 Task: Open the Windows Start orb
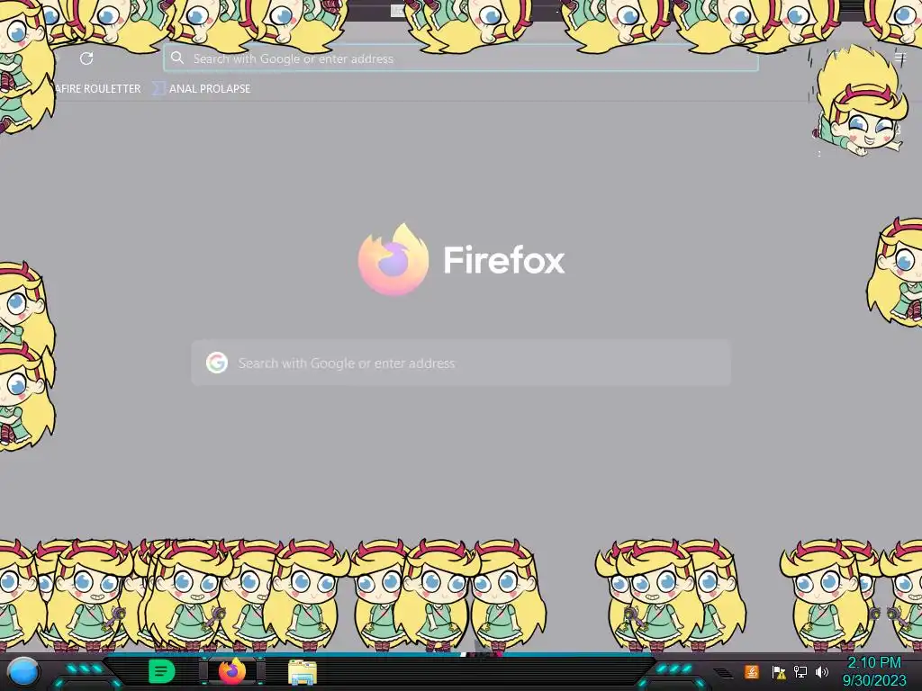click(x=23, y=672)
